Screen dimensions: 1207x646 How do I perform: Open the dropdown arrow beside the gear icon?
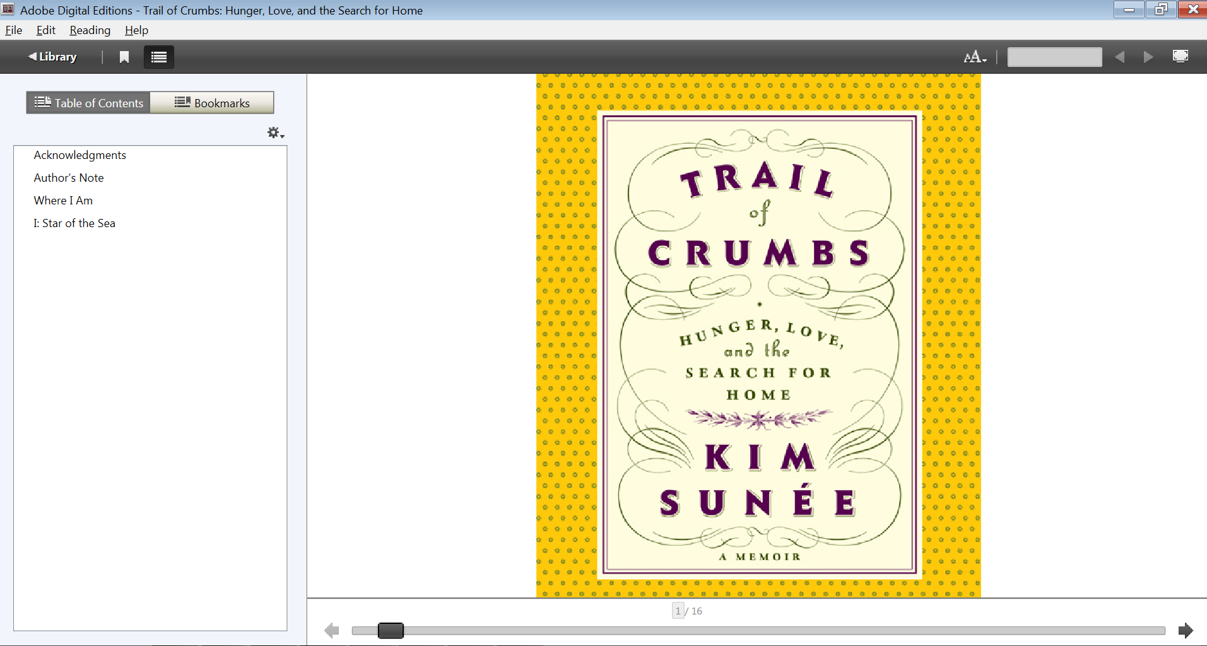pos(281,136)
